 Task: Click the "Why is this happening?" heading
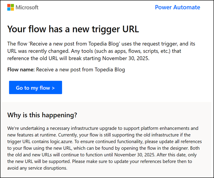[42, 115]
